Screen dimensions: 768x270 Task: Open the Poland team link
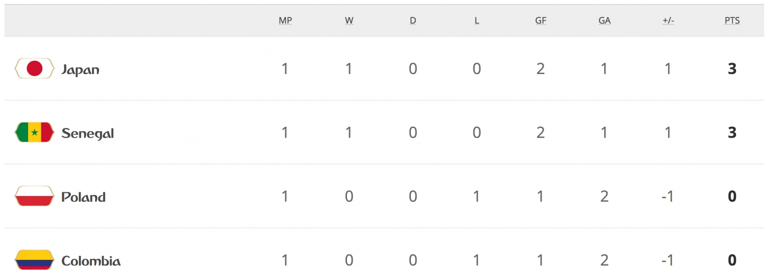83,197
